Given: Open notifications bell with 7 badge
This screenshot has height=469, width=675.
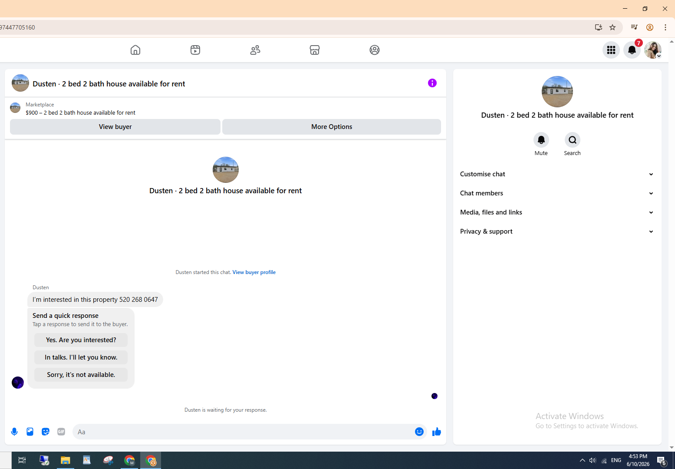Looking at the screenshot, I should (x=632, y=50).
